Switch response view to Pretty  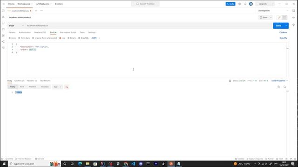coord(13,87)
